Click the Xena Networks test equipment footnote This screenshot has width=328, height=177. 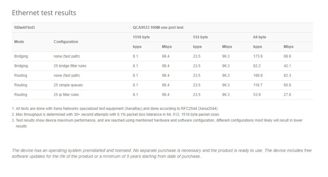[x=115, y=108]
